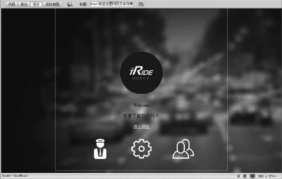
Task: Click the taxi driver icon
Action: 100,149
